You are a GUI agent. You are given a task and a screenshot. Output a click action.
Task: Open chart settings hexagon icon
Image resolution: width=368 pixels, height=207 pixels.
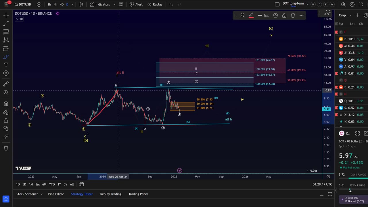(x=352, y=4)
